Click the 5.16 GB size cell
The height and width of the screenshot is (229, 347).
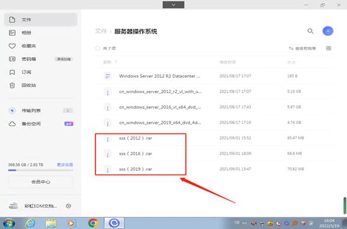tap(294, 91)
